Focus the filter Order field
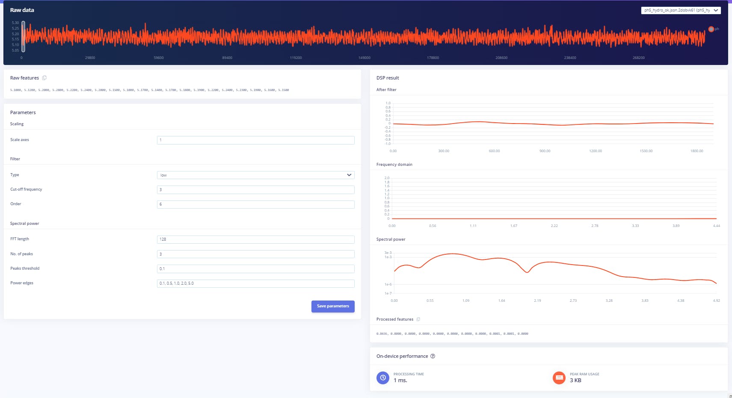Image resolution: width=732 pixels, height=398 pixels. [255, 204]
